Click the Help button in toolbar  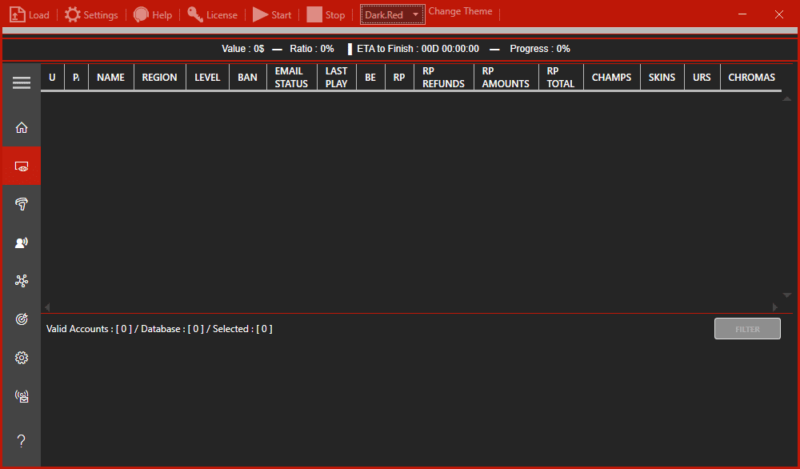coord(153,14)
